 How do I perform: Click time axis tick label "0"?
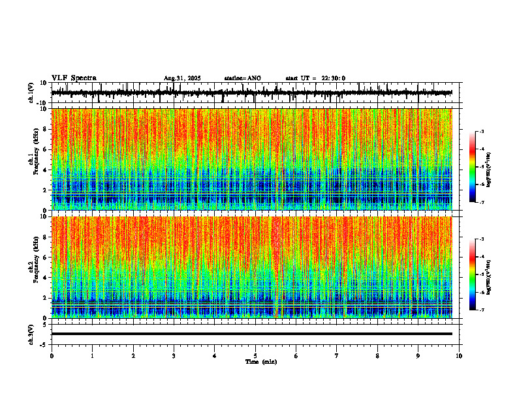point(52,356)
